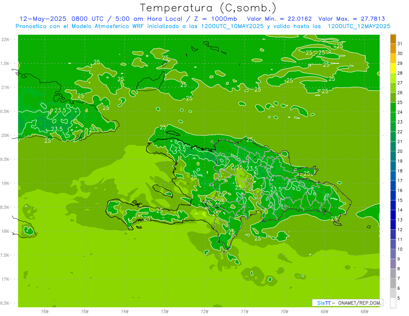The height and width of the screenshot is (316, 409).
Task: Click the color bar label "30"
Action: [400, 54]
